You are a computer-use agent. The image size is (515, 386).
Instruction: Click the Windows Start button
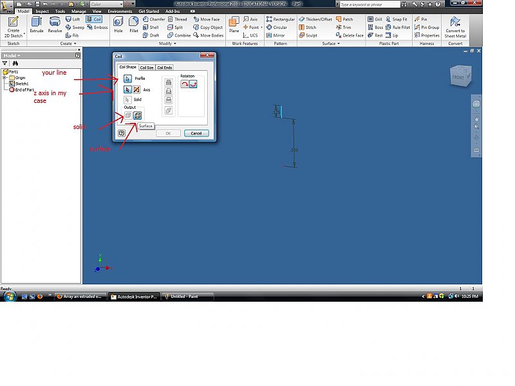click(10, 297)
